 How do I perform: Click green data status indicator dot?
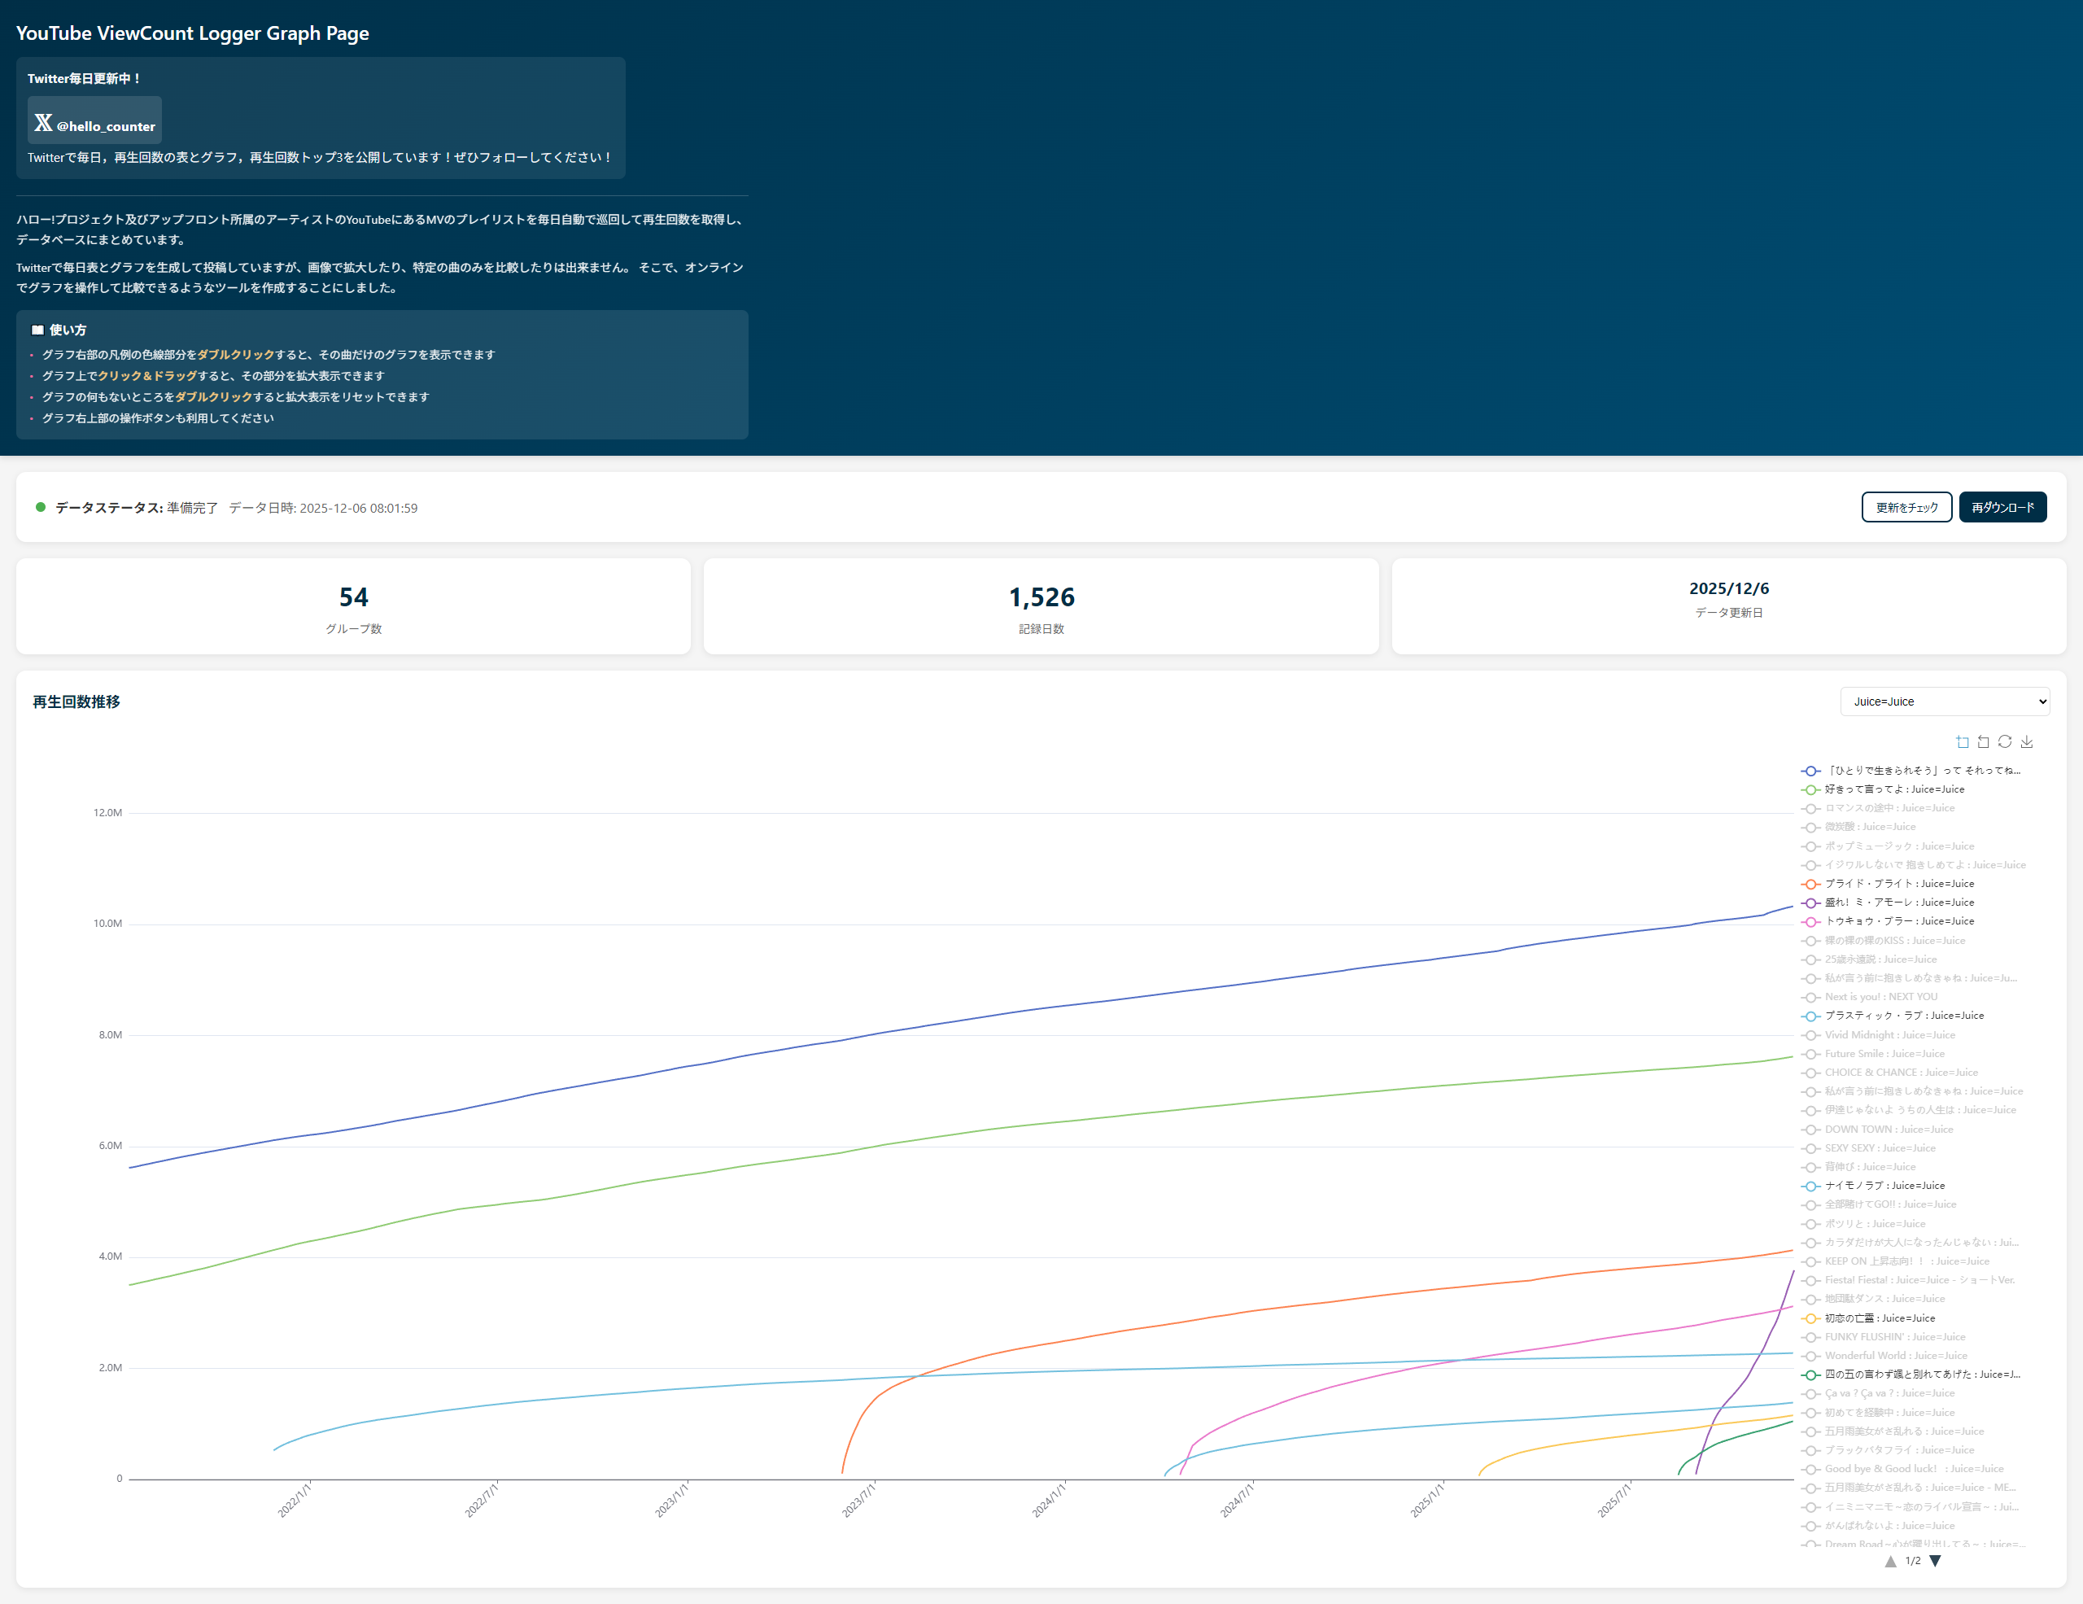coord(40,507)
